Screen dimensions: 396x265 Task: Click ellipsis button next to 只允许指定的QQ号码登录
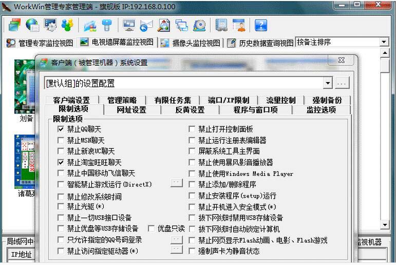click(x=177, y=240)
